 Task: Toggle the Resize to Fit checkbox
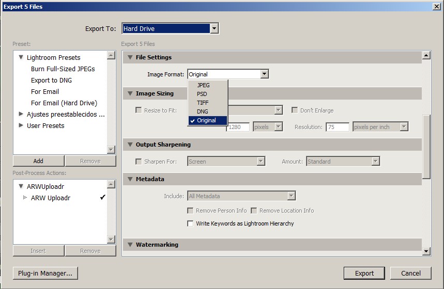click(139, 110)
